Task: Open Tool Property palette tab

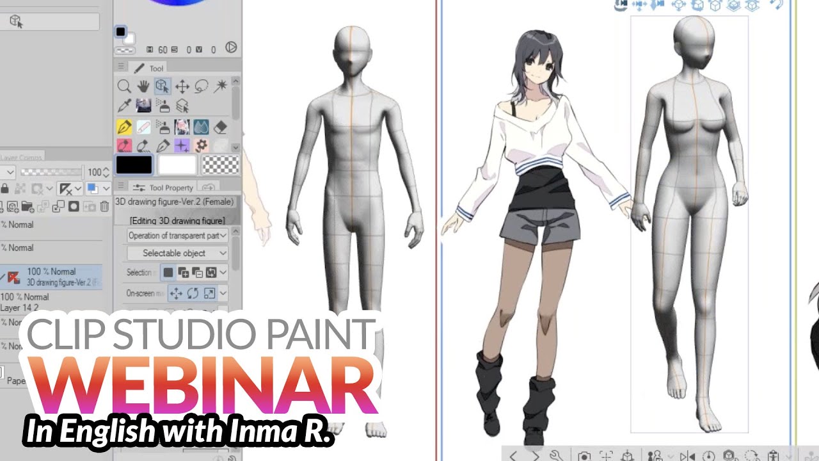Action: tap(163, 188)
